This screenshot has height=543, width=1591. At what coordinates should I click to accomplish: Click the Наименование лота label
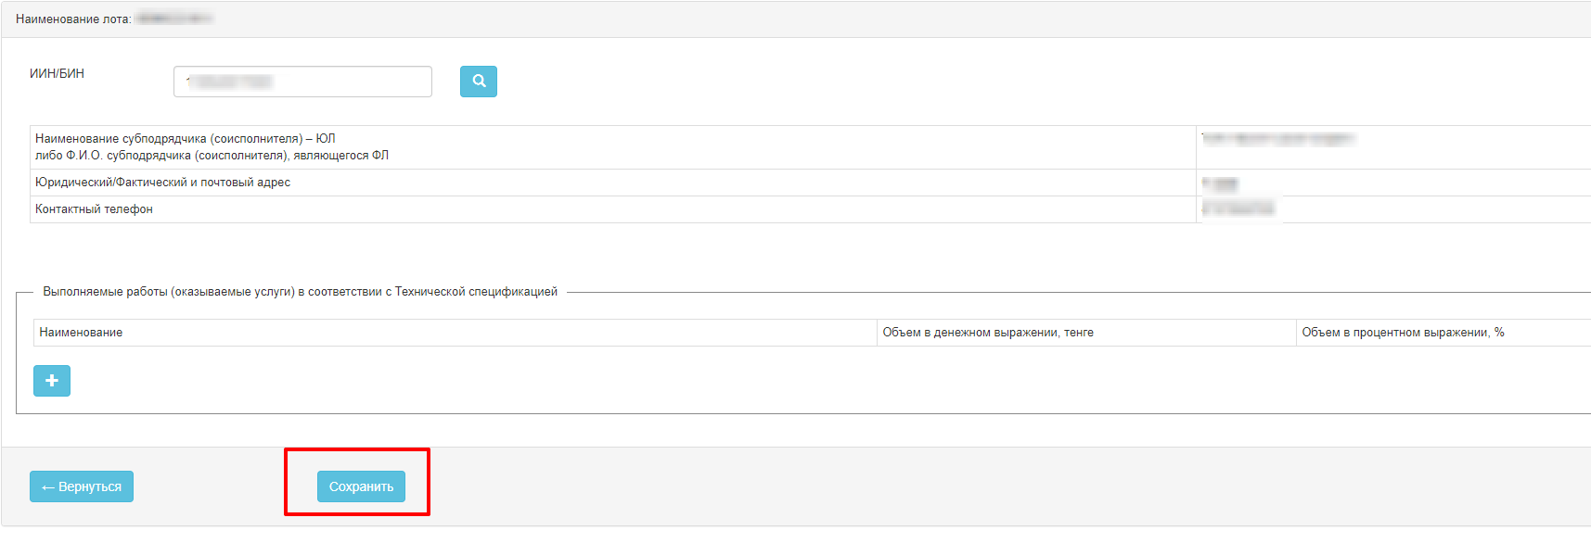pyautogui.click(x=73, y=19)
